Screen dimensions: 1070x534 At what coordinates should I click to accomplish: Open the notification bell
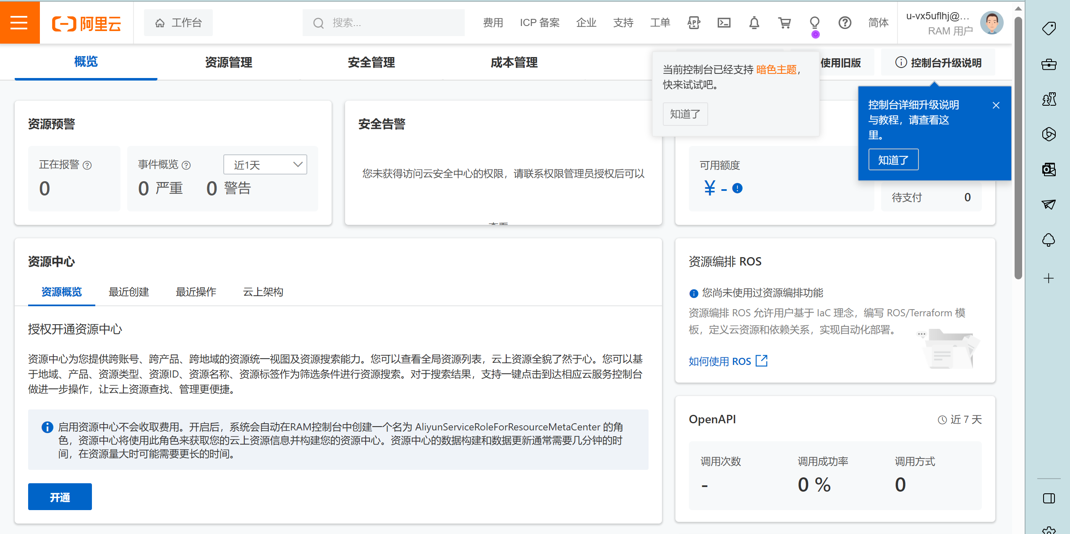coord(754,23)
